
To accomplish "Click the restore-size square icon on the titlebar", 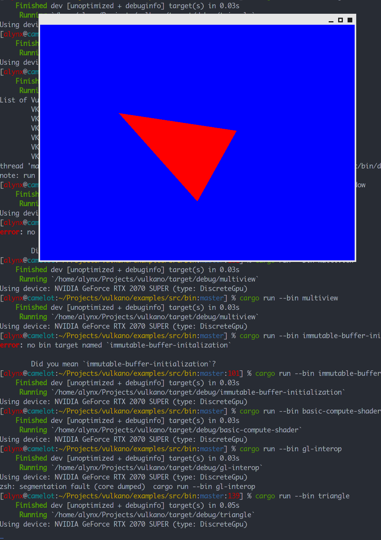I will [x=340, y=20].
